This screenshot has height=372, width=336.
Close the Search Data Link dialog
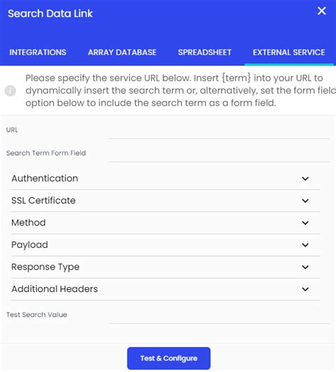(322, 11)
